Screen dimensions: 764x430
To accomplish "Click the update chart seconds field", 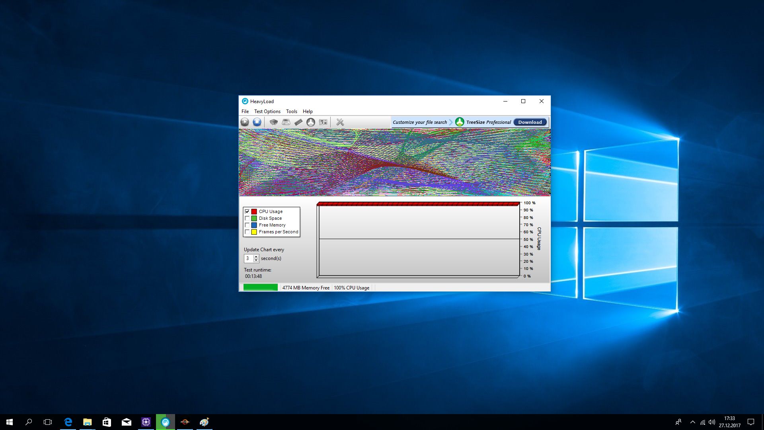I will [x=248, y=258].
